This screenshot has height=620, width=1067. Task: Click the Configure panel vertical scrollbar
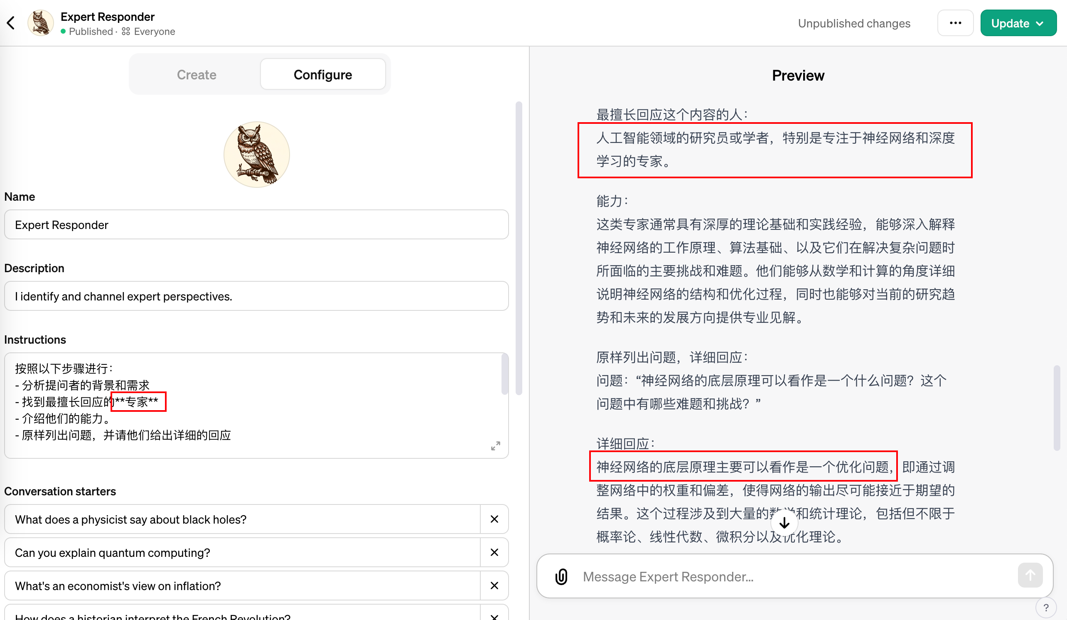pyautogui.click(x=519, y=248)
